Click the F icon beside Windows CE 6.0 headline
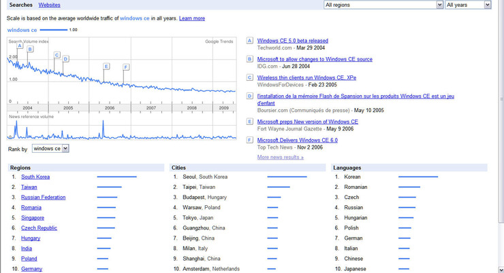504x273 pixels. tap(250, 140)
